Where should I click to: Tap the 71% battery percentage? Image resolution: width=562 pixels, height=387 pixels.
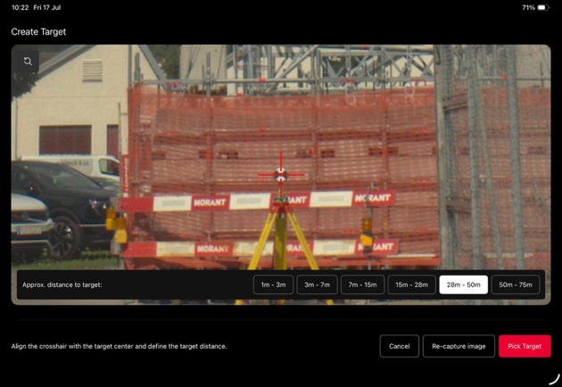click(528, 7)
